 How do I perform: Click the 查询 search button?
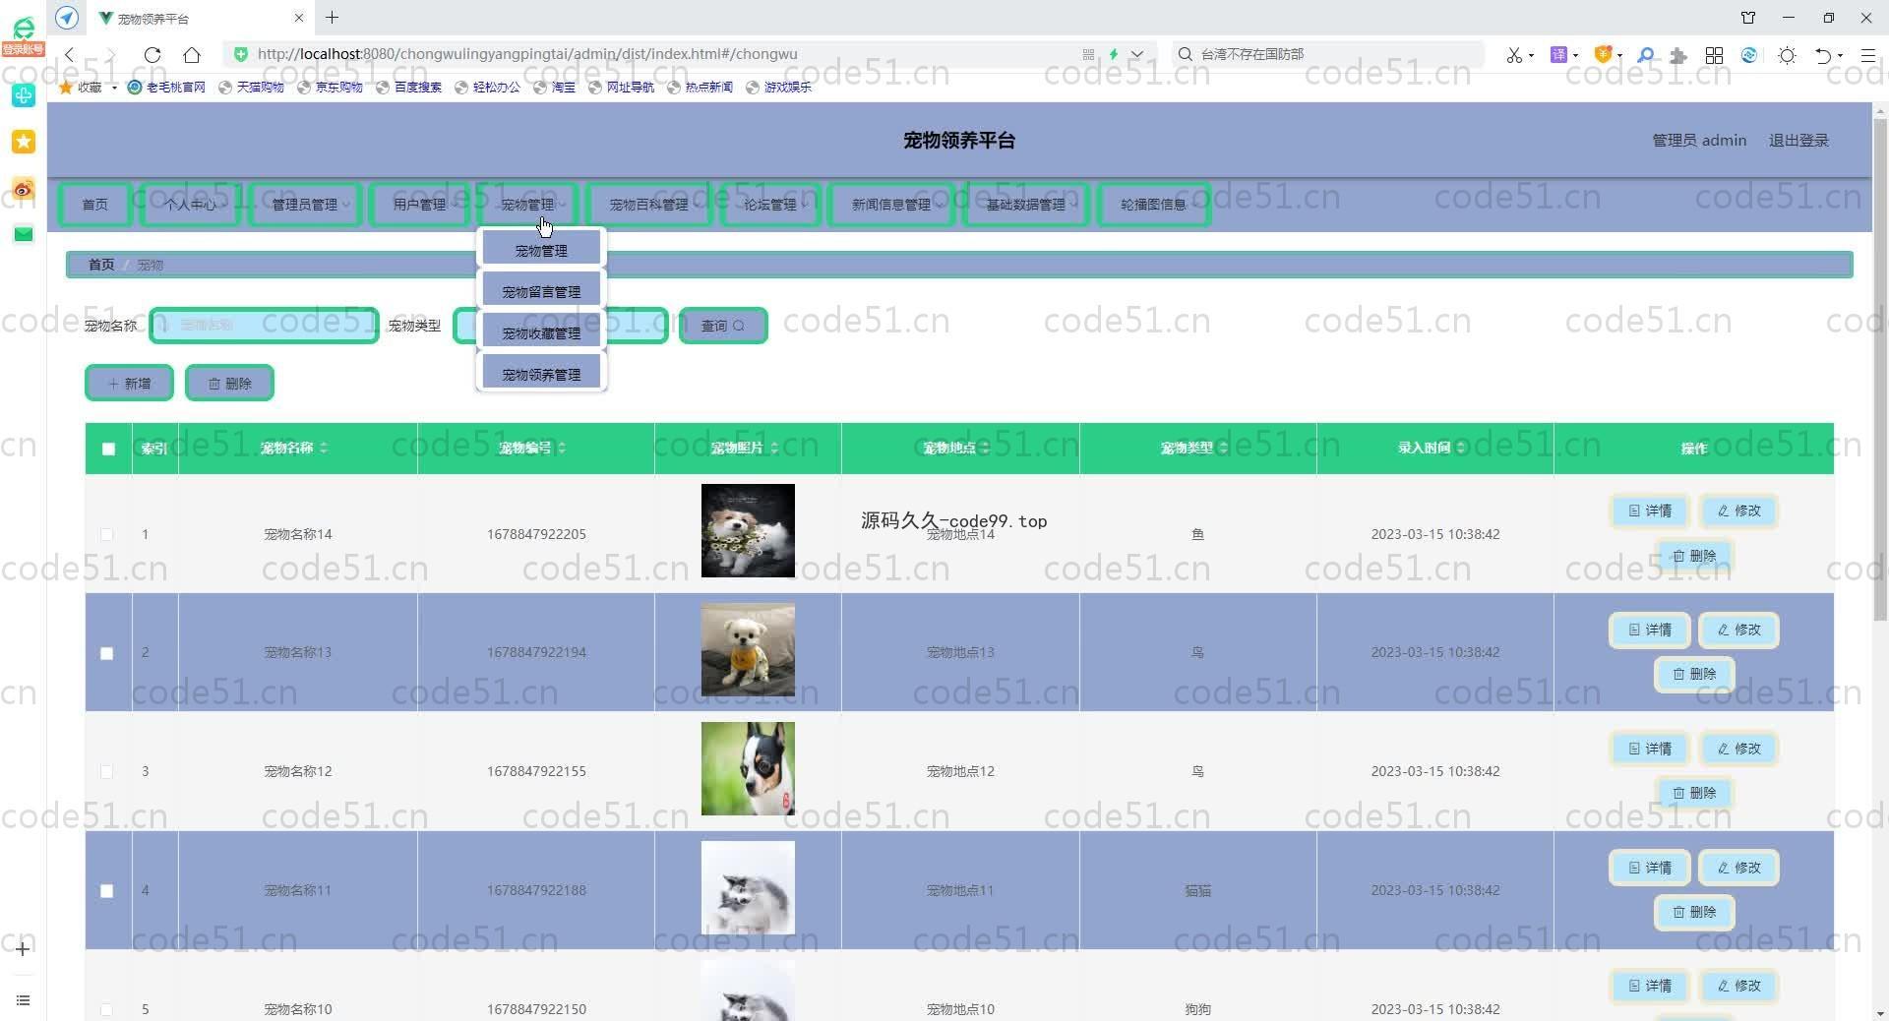coord(723,326)
